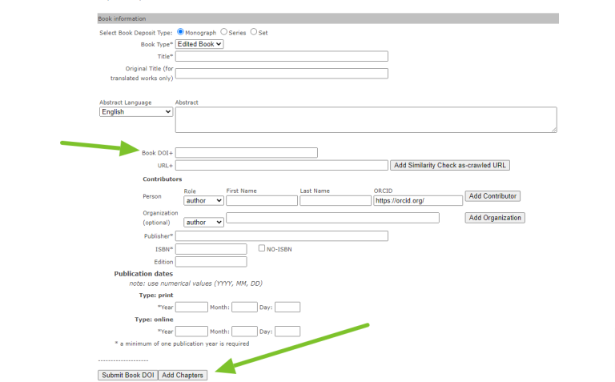Screen dimensions: 615x382
Task: Submit the Book DOI
Action: [127, 375]
